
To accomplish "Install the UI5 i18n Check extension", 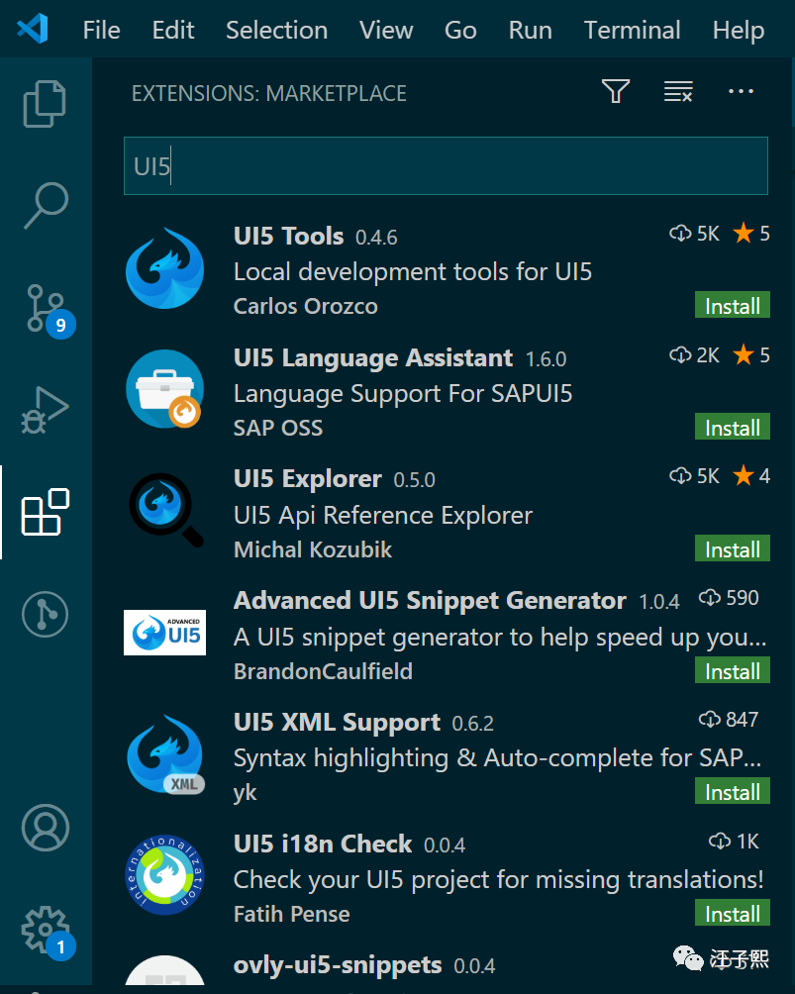I will coord(733,913).
